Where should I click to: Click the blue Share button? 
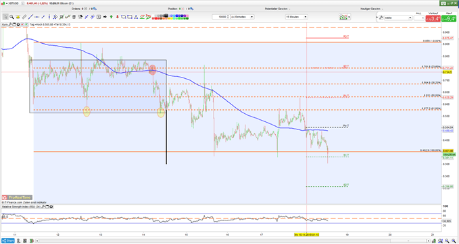(8, 241)
